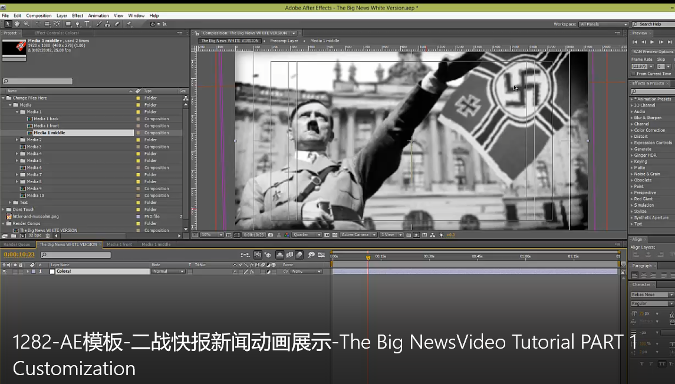Select the Horizontal Type tool
Image resolution: width=675 pixels, height=384 pixels.
pyautogui.click(x=87, y=24)
